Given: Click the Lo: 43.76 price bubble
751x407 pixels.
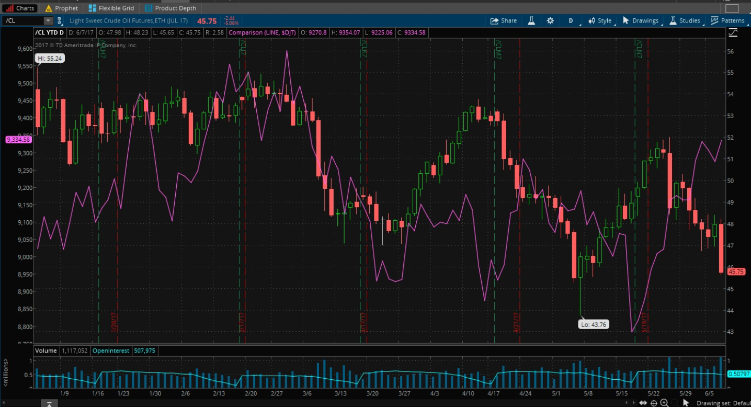Looking at the screenshot, I should coord(594,324).
